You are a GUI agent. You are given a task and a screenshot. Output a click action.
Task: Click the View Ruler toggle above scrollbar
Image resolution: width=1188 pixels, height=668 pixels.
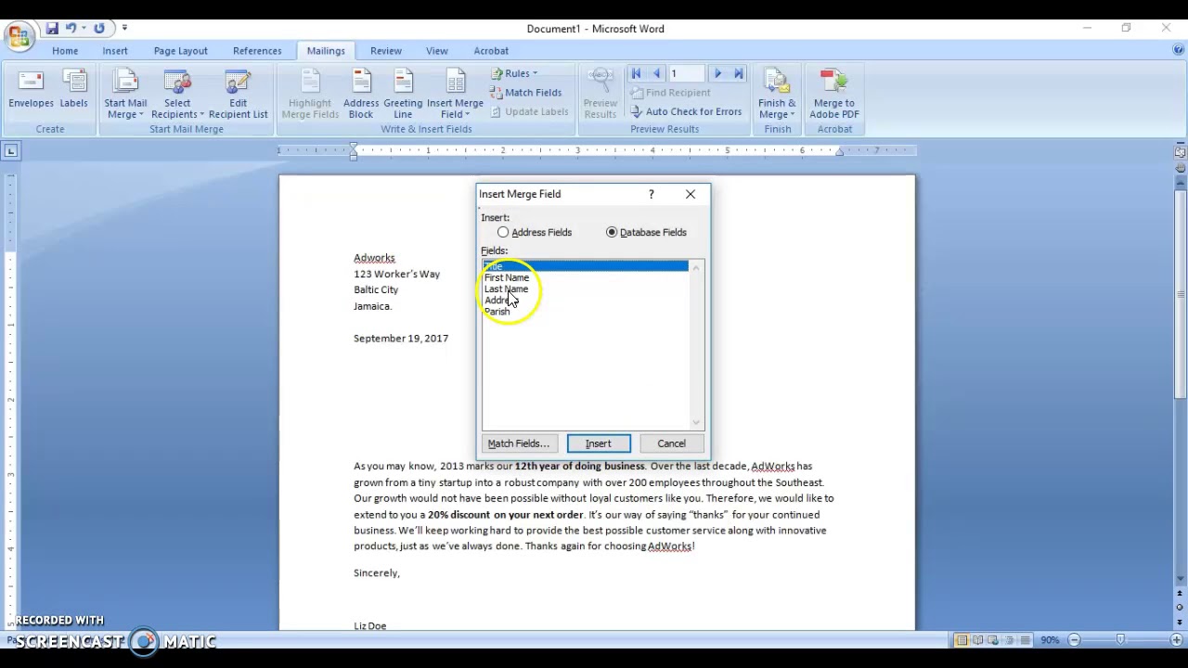coord(1180,150)
